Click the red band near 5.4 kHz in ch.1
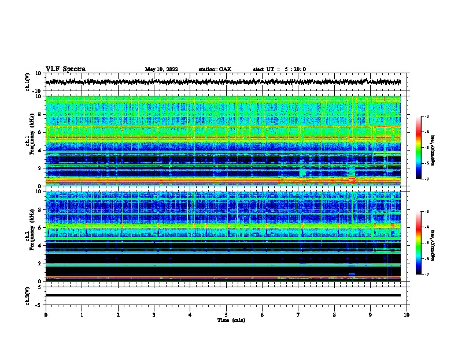 pyautogui.click(x=223, y=137)
